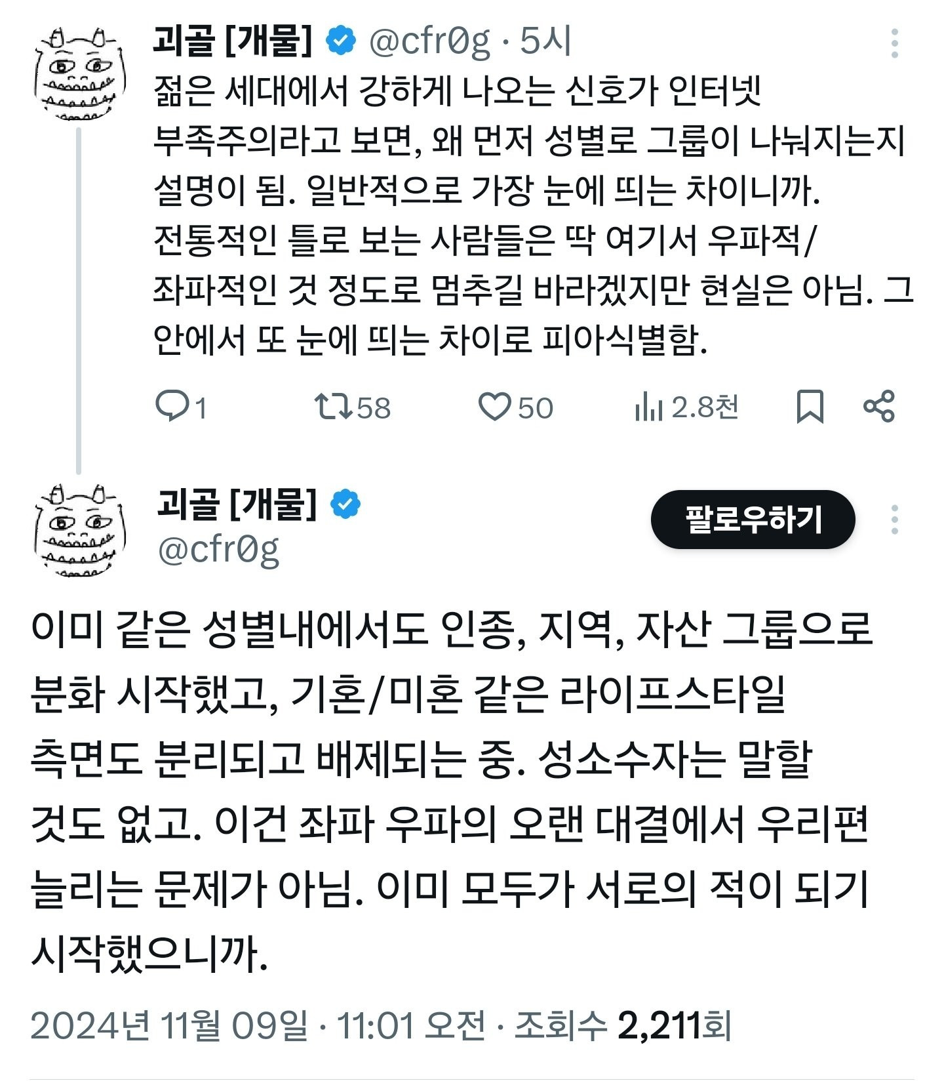The height and width of the screenshot is (1087, 944).
Task: Click the verified badge on first tweet
Action: point(342,41)
